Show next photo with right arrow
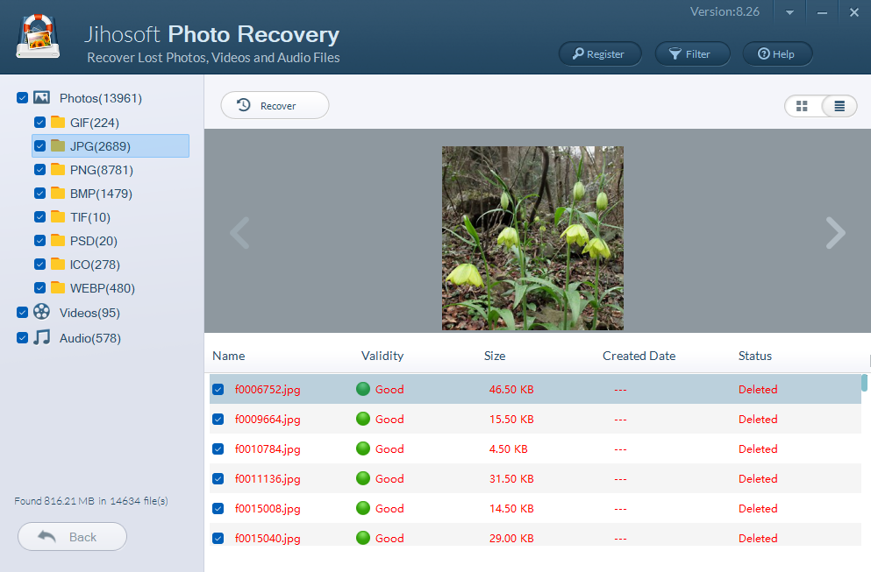 835,232
